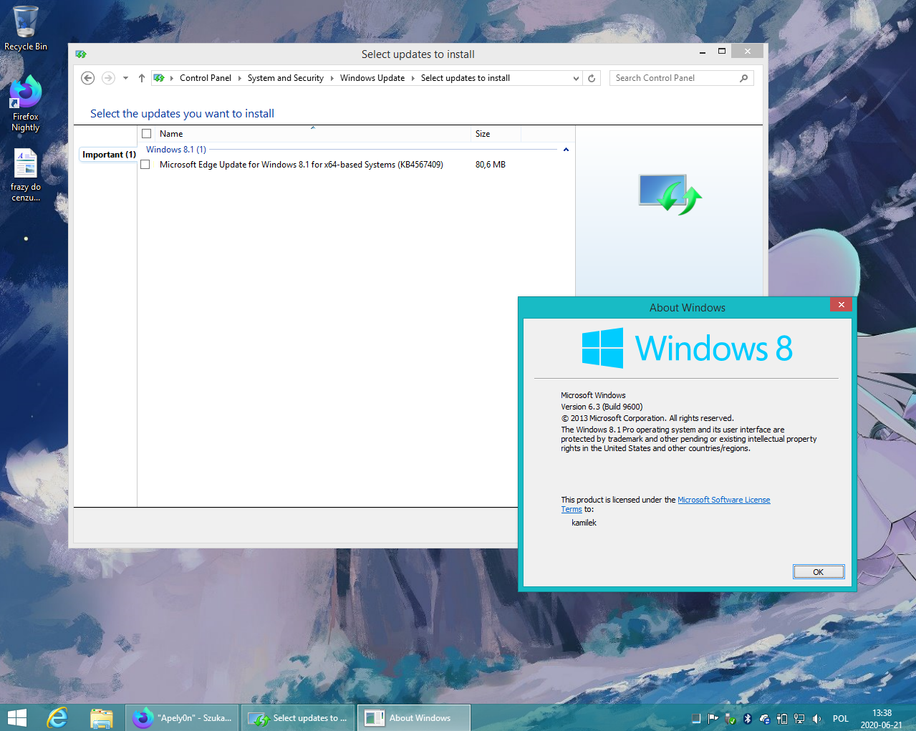916x731 pixels.
Task: Click the Windows Update icon in the address bar
Action: click(159, 78)
